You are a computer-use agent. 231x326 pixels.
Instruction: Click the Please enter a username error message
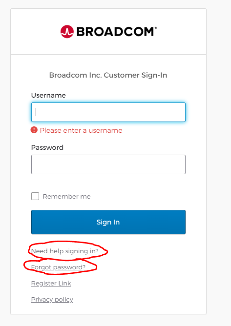(81, 130)
